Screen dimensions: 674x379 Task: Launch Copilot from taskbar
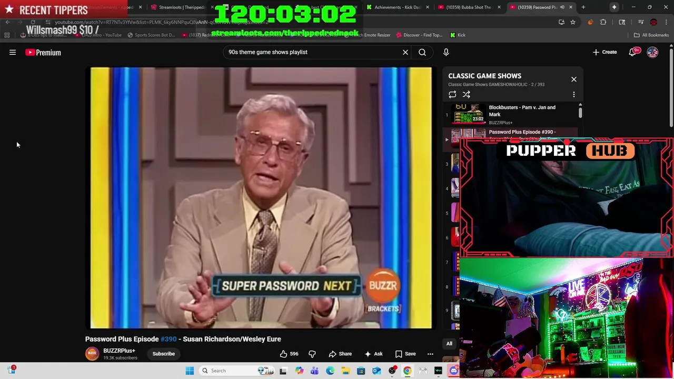[299, 371]
